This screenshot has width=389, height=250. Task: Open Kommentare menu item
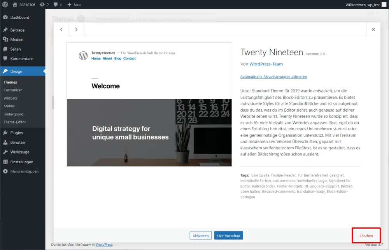click(x=23, y=59)
